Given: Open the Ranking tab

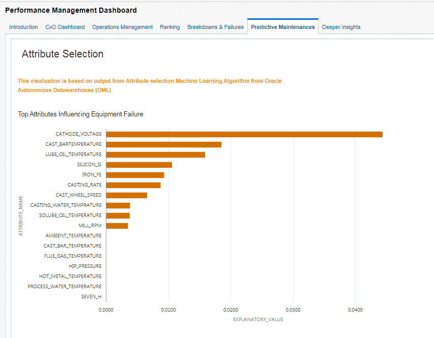Looking at the screenshot, I should 169,27.
